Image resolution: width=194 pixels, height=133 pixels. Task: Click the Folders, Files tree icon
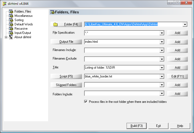11,11
